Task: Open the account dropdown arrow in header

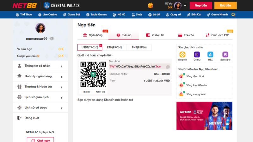Action: [x=185, y=5]
